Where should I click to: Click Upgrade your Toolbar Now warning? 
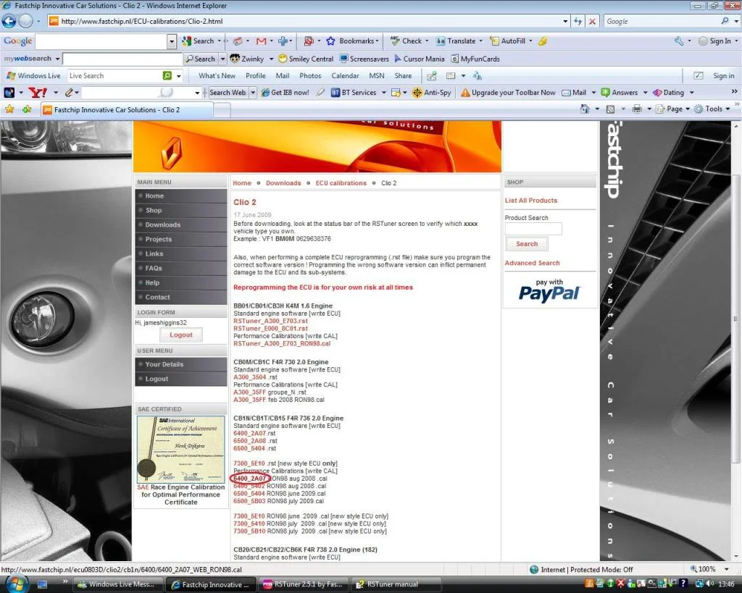[508, 93]
